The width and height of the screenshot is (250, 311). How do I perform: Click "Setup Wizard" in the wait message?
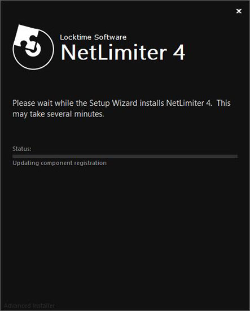[x=113, y=103]
